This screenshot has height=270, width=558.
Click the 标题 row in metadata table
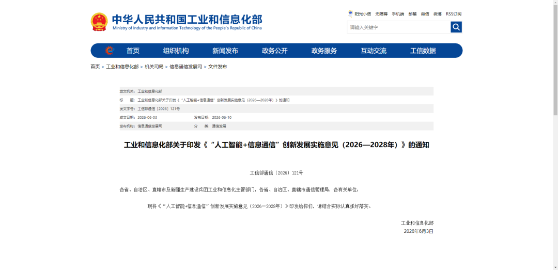pyautogui.click(x=276, y=100)
